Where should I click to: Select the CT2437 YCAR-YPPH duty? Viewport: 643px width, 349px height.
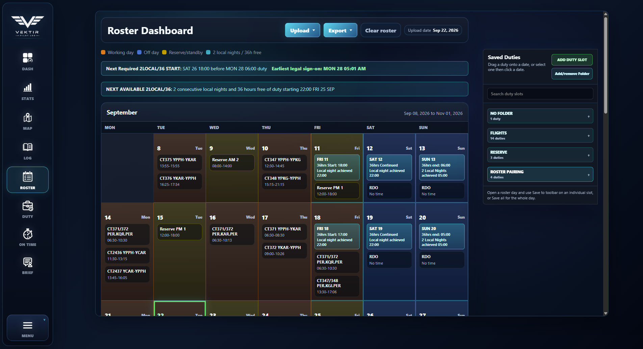pyautogui.click(x=127, y=274)
